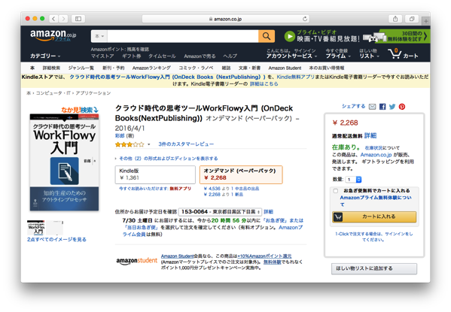The width and height of the screenshot is (451, 312).
Task: Click the Amazonプライム無料体験について link
Action: 376,201
